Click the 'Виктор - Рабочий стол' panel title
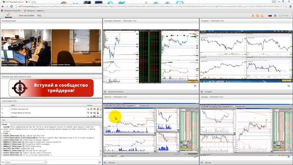This screenshot has width=293, height=165. 115,97
